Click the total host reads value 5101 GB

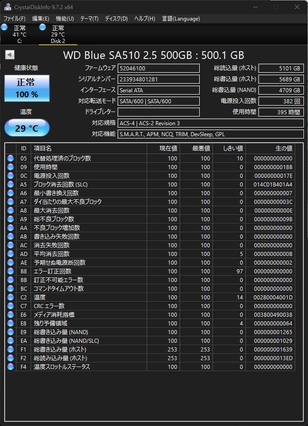(x=281, y=68)
